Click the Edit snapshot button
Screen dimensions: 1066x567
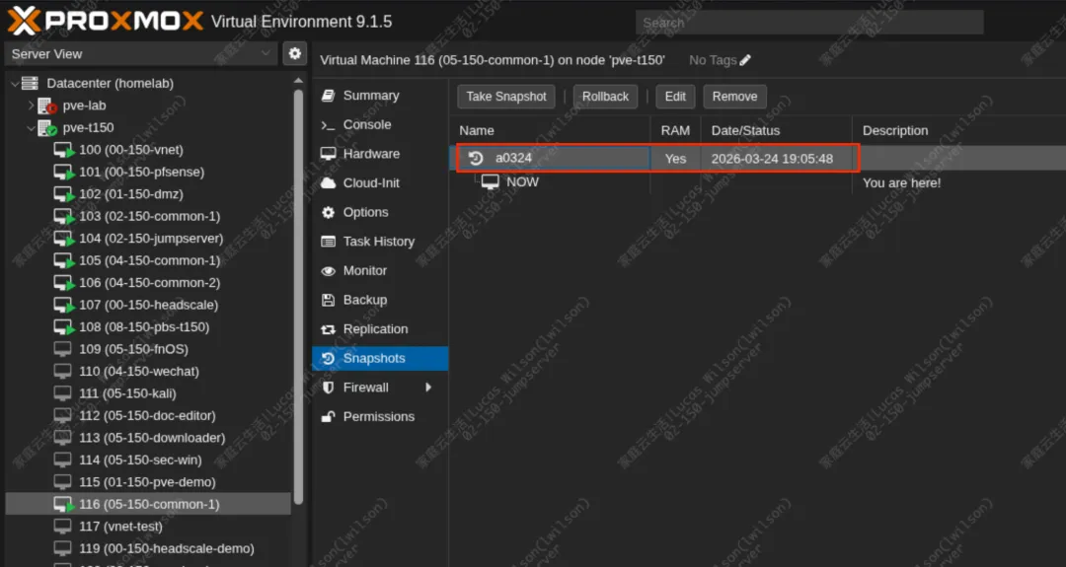click(x=675, y=97)
